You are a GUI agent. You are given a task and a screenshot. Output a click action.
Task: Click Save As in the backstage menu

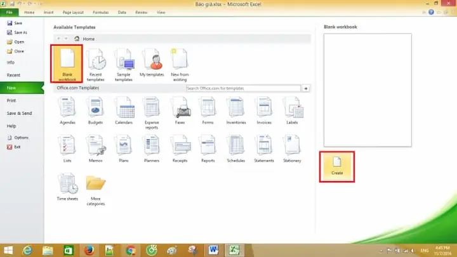[17, 32]
